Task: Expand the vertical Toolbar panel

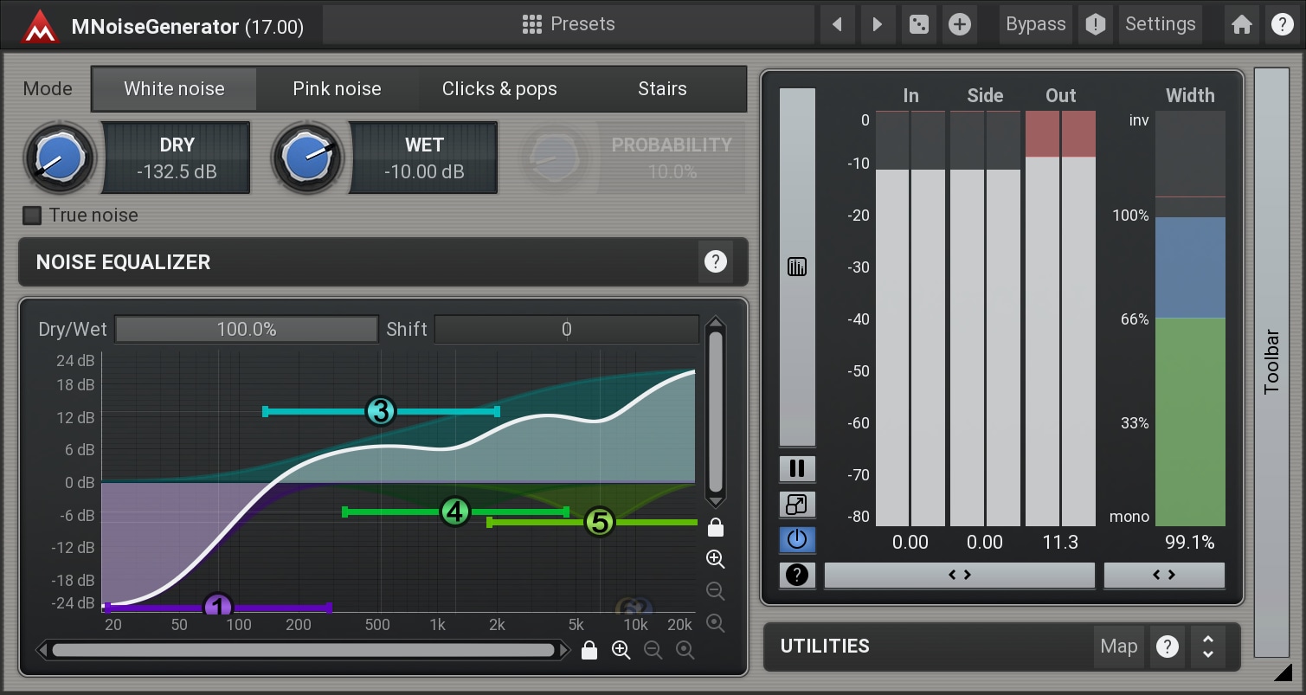Action: (x=1271, y=362)
